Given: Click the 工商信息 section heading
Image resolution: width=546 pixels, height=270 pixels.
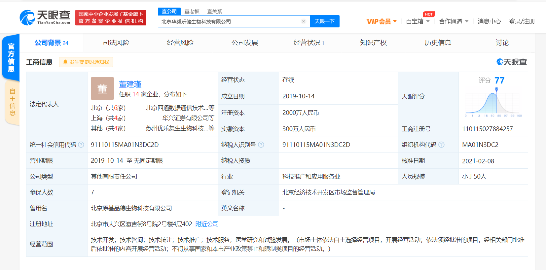Looking at the screenshot, I should click(39, 62).
